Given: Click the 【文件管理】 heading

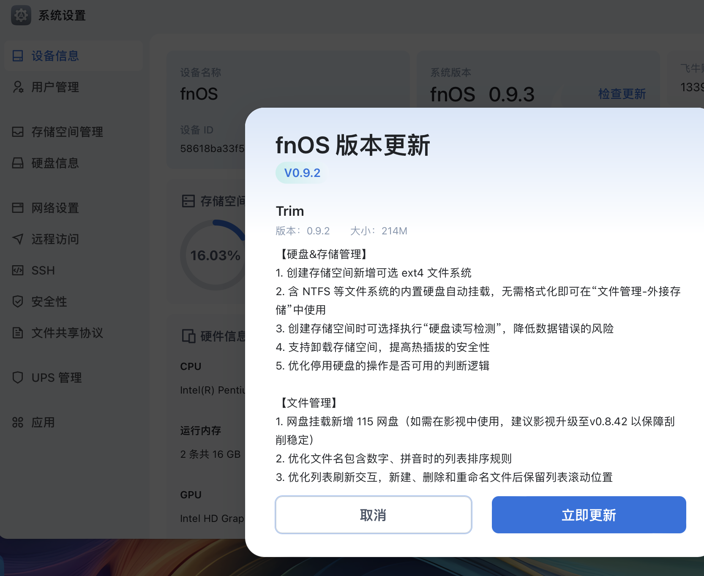Looking at the screenshot, I should (x=308, y=403).
